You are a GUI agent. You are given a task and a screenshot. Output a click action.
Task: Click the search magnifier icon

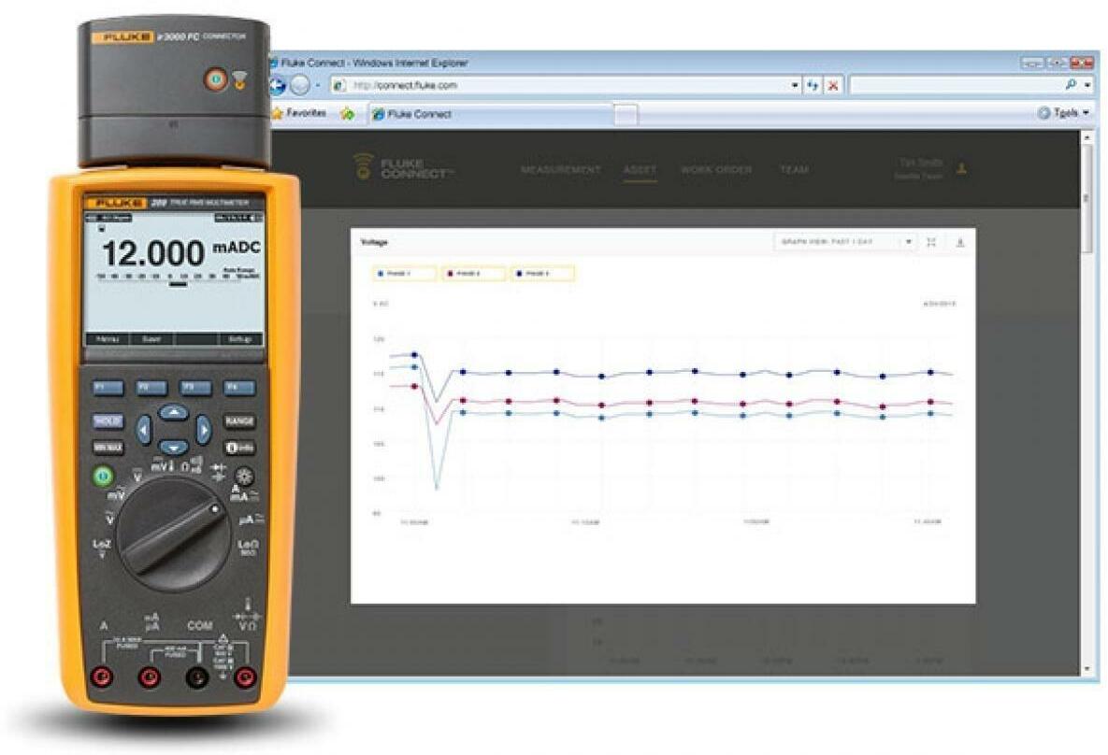pyautogui.click(x=1072, y=85)
